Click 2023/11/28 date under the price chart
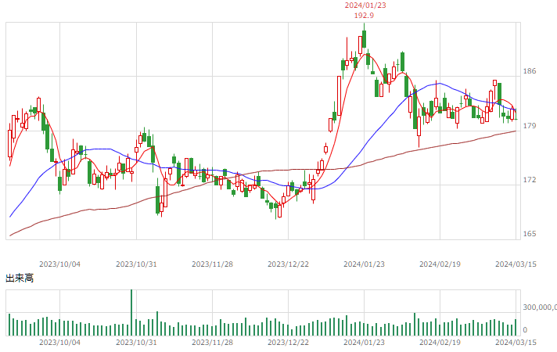This screenshot has height=352, width=557. pyautogui.click(x=213, y=264)
